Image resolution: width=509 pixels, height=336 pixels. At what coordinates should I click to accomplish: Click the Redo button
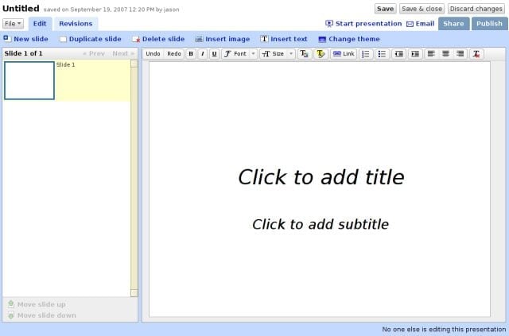click(174, 54)
